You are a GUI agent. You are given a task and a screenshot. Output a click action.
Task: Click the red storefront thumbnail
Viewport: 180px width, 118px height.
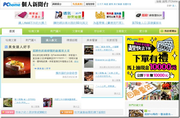pos(48,103)
